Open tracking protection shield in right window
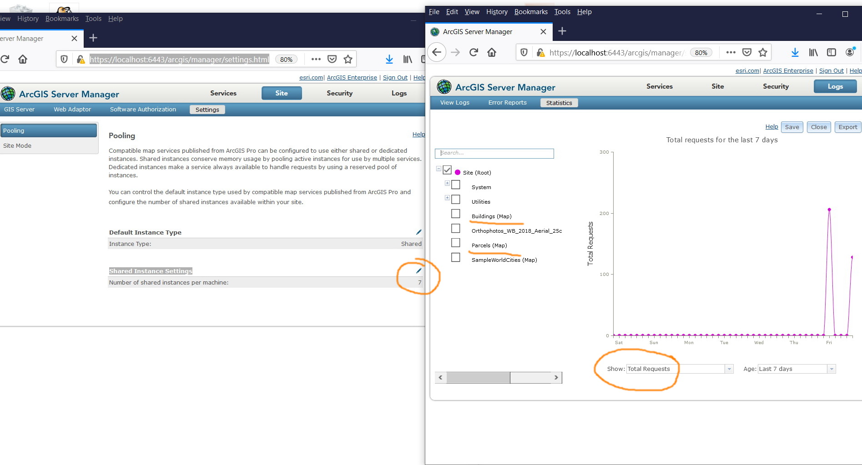The image size is (862, 465). tap(524, 53)
